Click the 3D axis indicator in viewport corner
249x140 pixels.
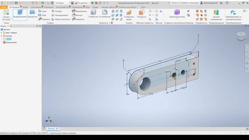49,120
